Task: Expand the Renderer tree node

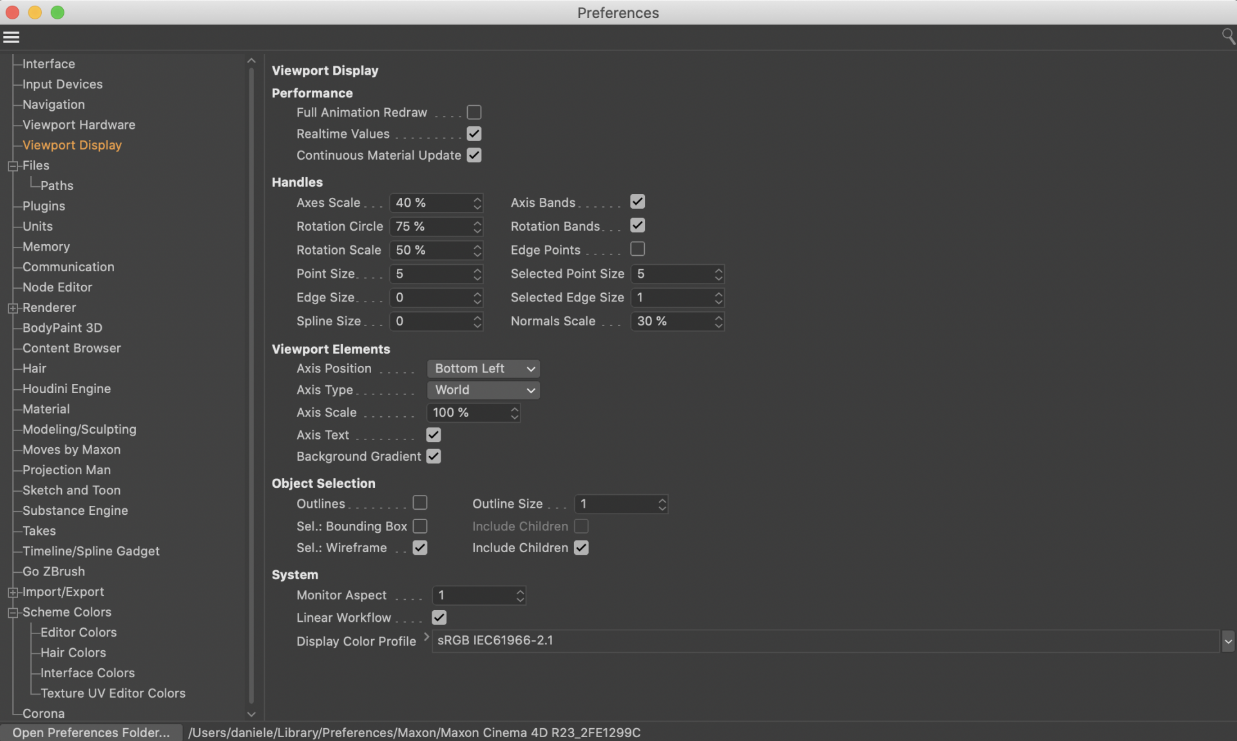Action: pyautogui.click(x=12, y=309)
